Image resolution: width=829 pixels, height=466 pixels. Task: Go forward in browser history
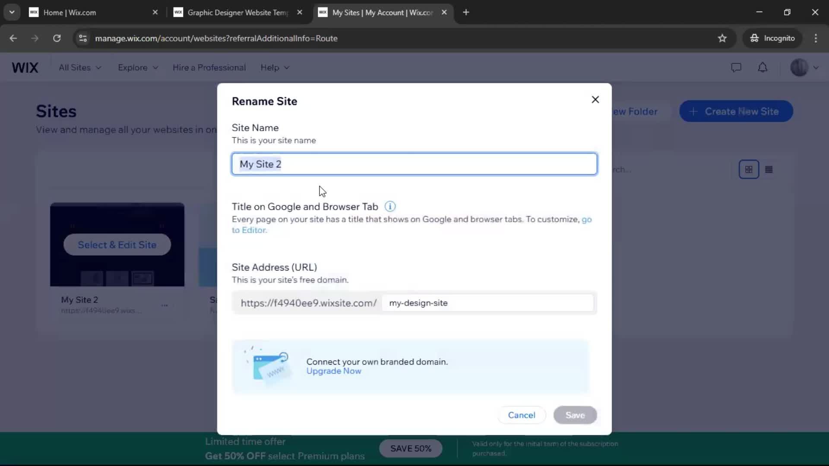tap(35, 38)
